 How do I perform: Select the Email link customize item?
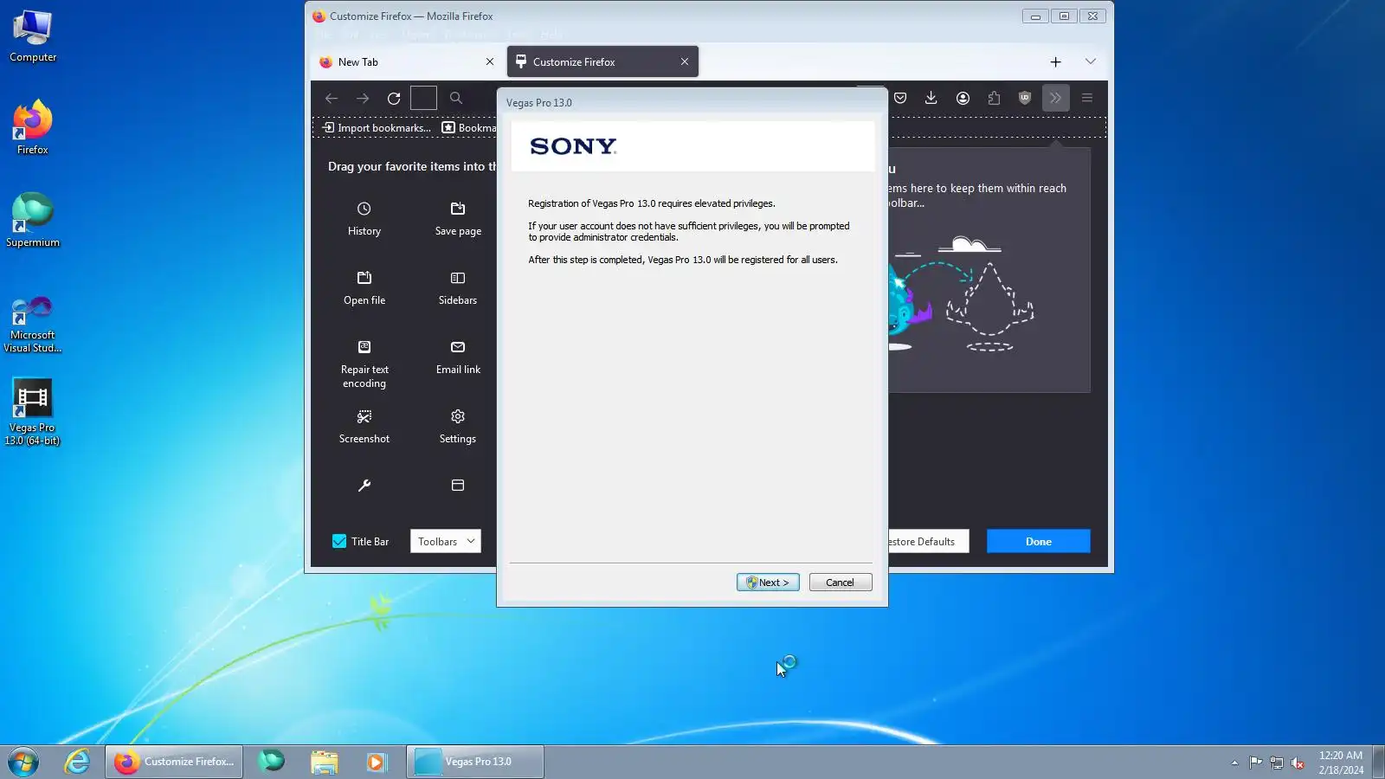pos(458,357)
